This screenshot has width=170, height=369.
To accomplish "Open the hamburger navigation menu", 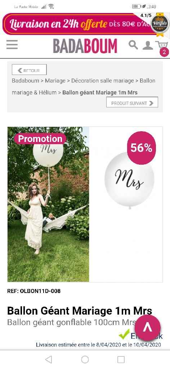I will (x=12, y=44).
